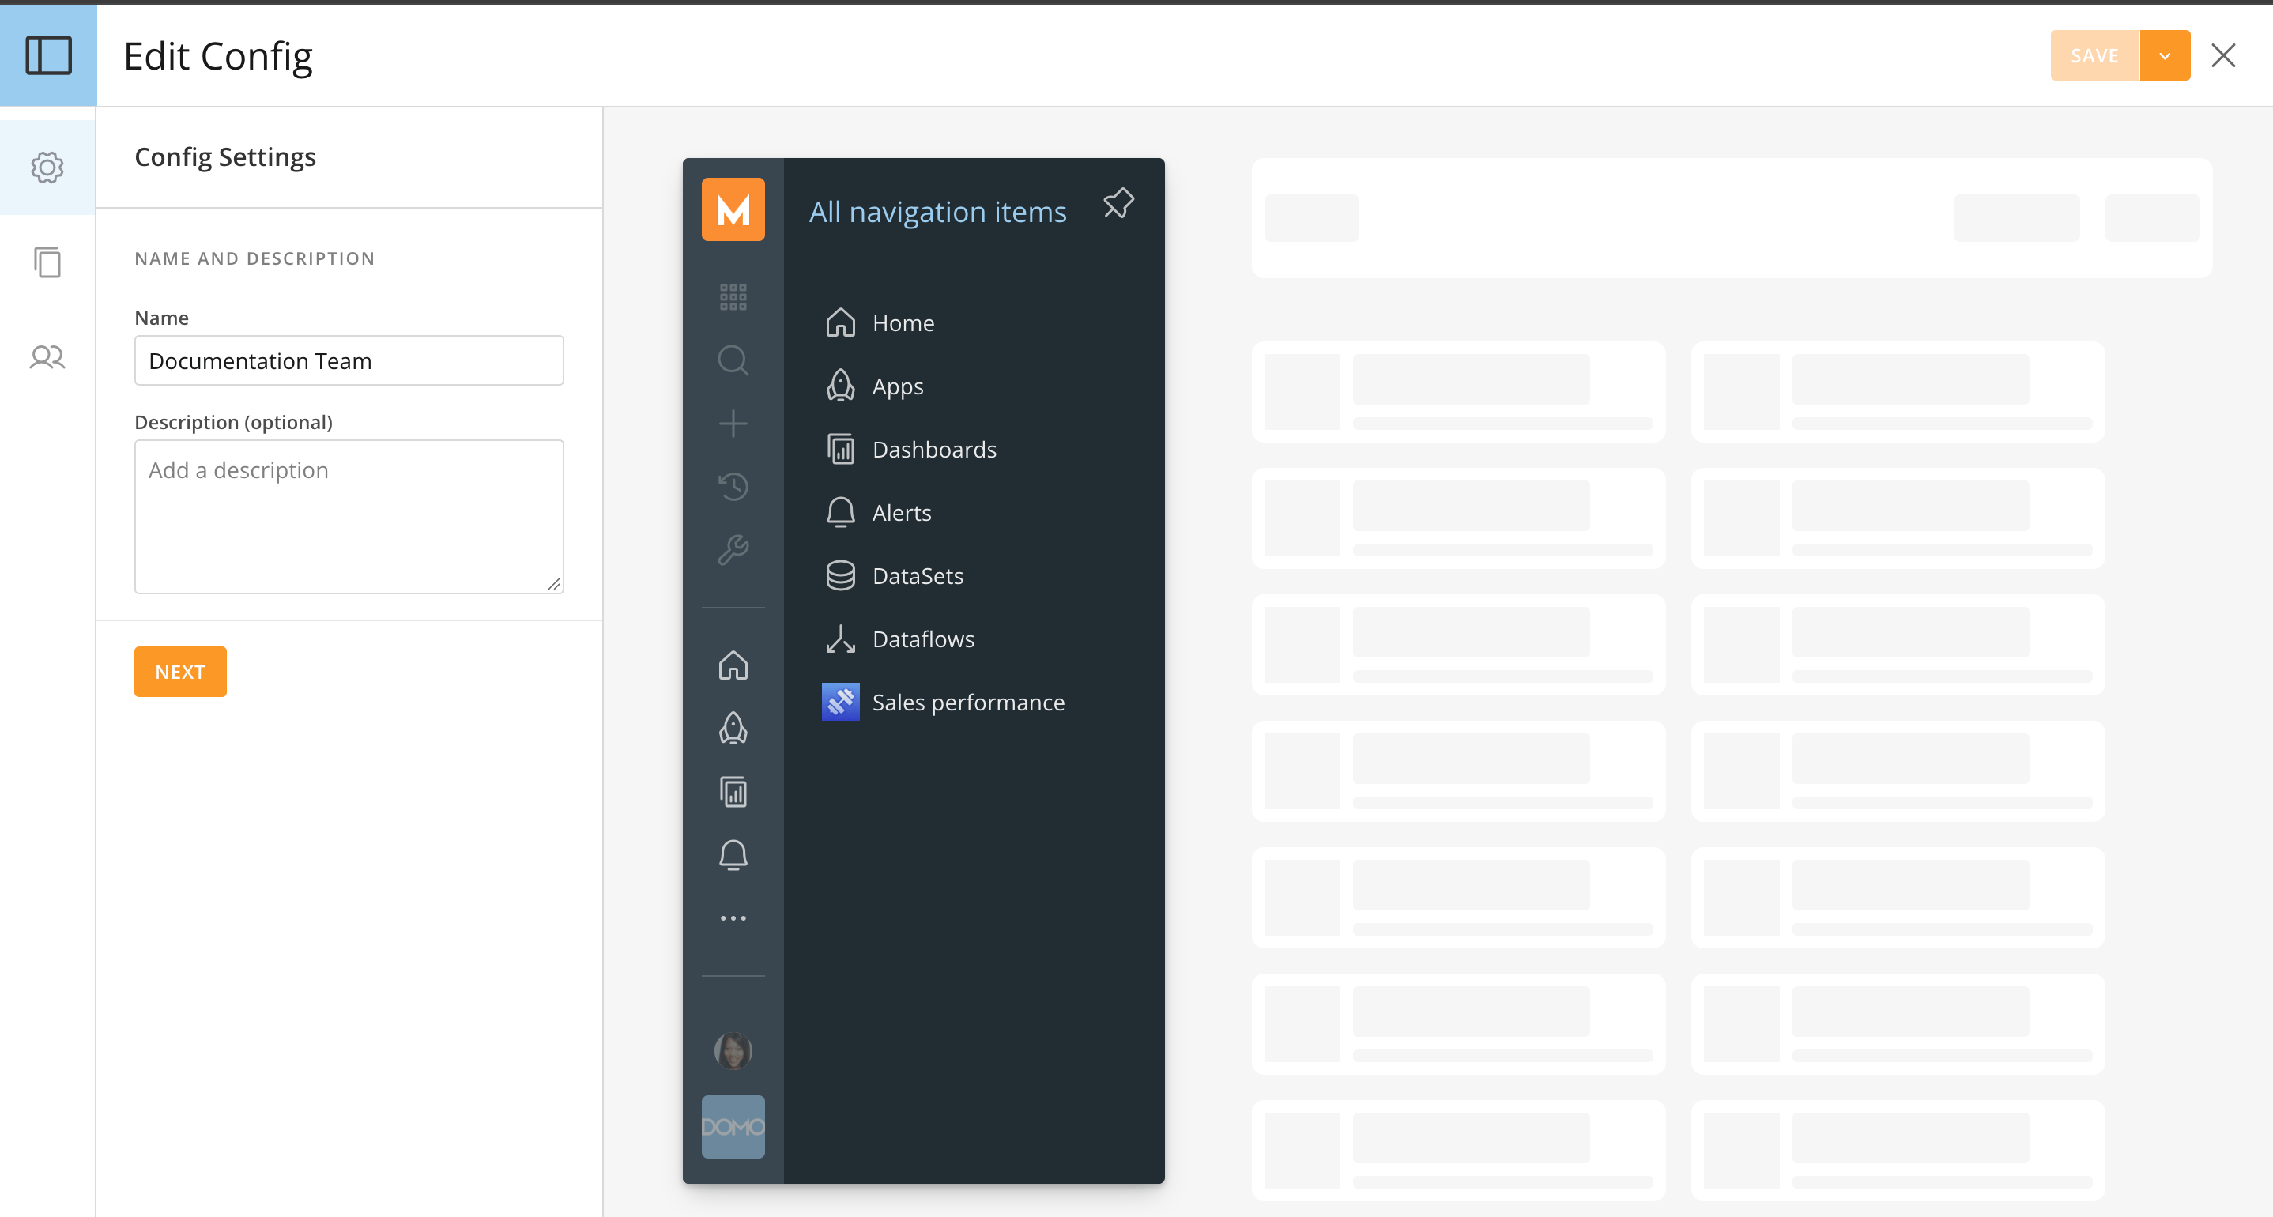Viewport: 2273px width, 1217px height.
Task: Click the NAME AND DESCRIPTION section label
Action: click(254, 258)
